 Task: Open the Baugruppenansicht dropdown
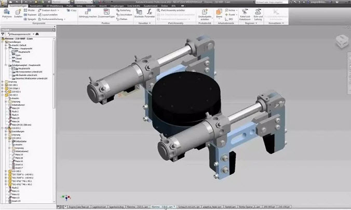tap(34, 34)
